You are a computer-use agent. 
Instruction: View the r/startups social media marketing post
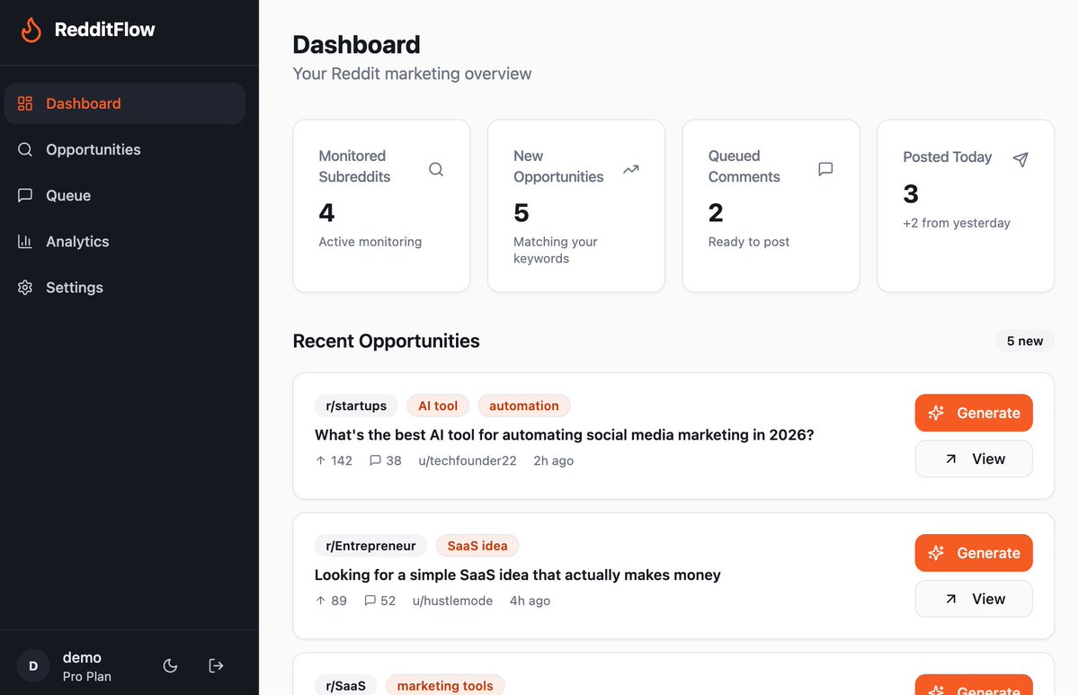coord(974,459)
